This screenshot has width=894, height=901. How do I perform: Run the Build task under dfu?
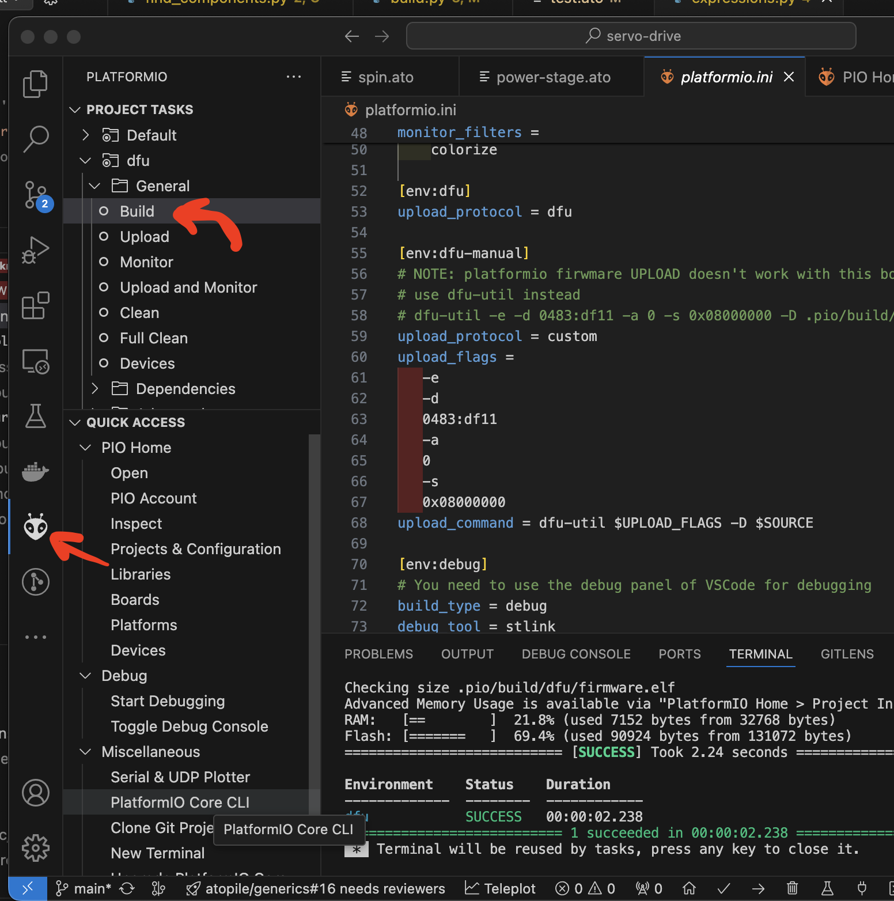(191, 211)
